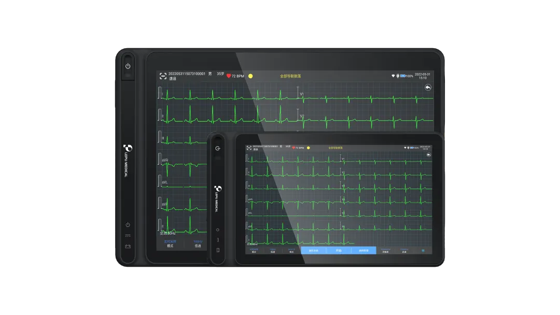560x315 pixels.
Task: Tap the scan patient icon on the small tablet
Action: 249,148
